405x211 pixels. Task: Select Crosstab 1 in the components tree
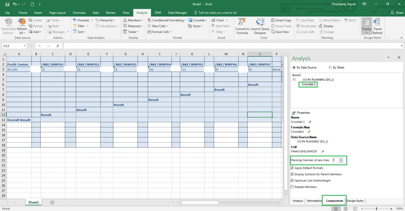pos(308,84)
